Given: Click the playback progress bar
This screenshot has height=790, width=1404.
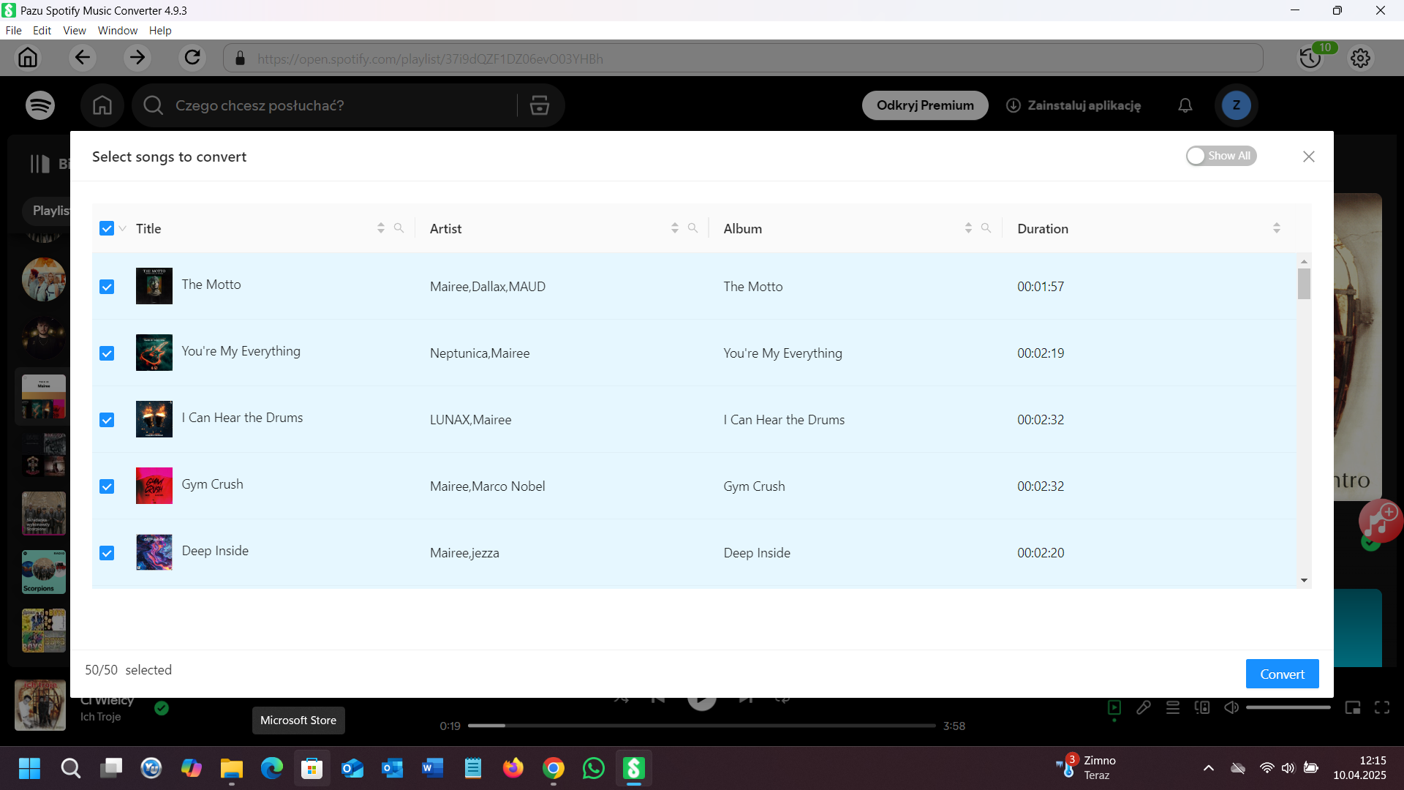Looking at the screenshot, I should [702, 726].
